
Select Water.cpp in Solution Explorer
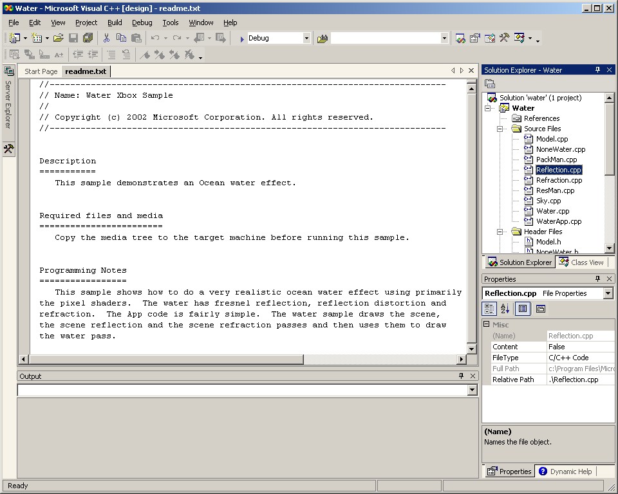pyautogui.click(x=552, y=211)
